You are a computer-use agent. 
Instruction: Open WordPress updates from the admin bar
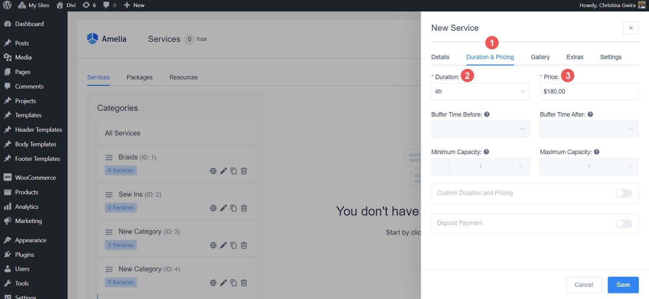point(87,5)
